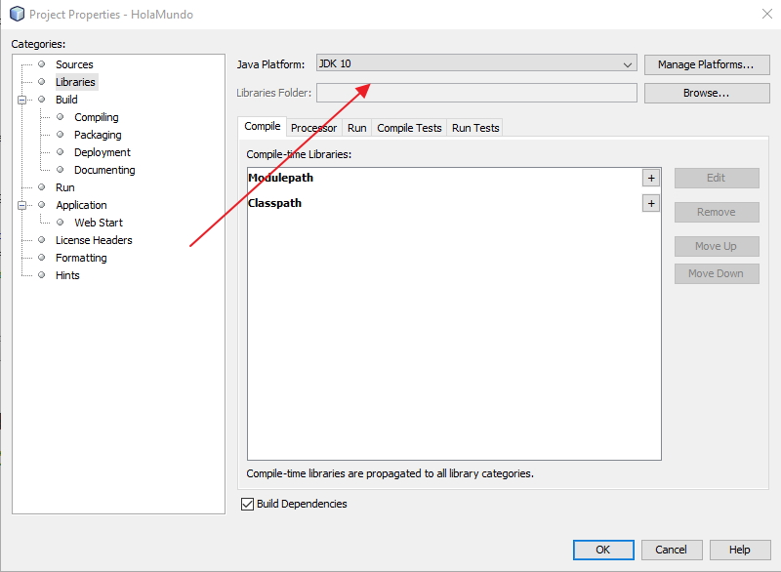The width and height of the screenshot is (781, 572).
Task: Select the Packaging category
Action: 98,135
